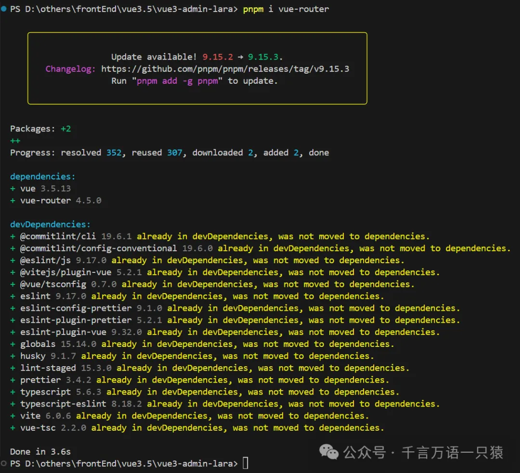Click the "dependencies:" section heading
The height and width of the screenshot is (473, 520).
click(43, 177)
